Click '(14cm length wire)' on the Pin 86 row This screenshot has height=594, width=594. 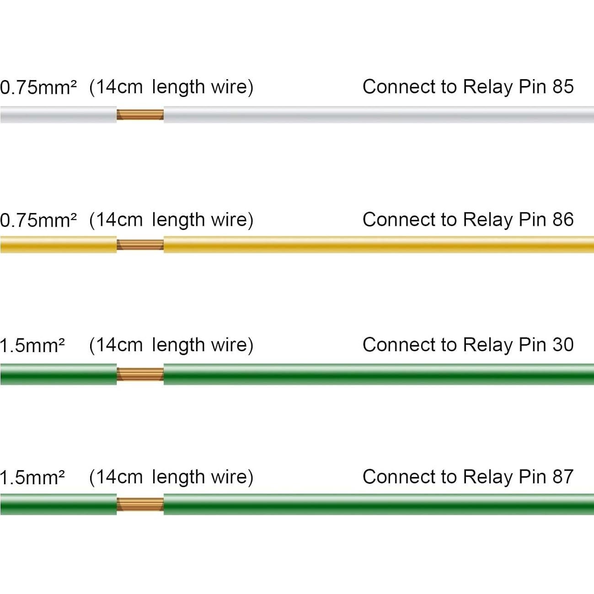pyautogui.click(x=171, y=219)
